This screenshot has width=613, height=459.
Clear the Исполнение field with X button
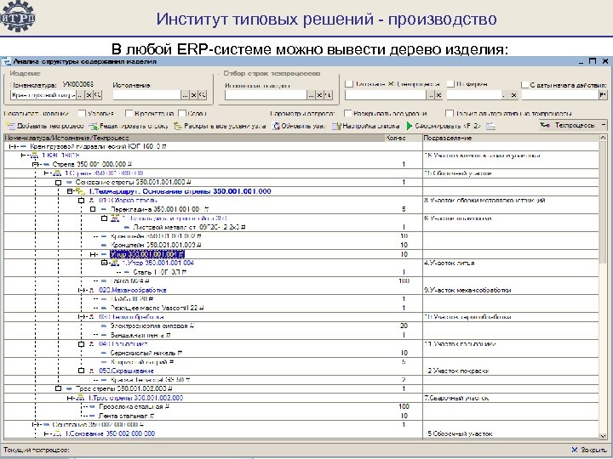pyautogui.click(x=193, y=95)
